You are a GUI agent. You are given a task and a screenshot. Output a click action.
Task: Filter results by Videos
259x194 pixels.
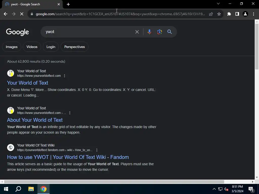[x=32, y=47]
